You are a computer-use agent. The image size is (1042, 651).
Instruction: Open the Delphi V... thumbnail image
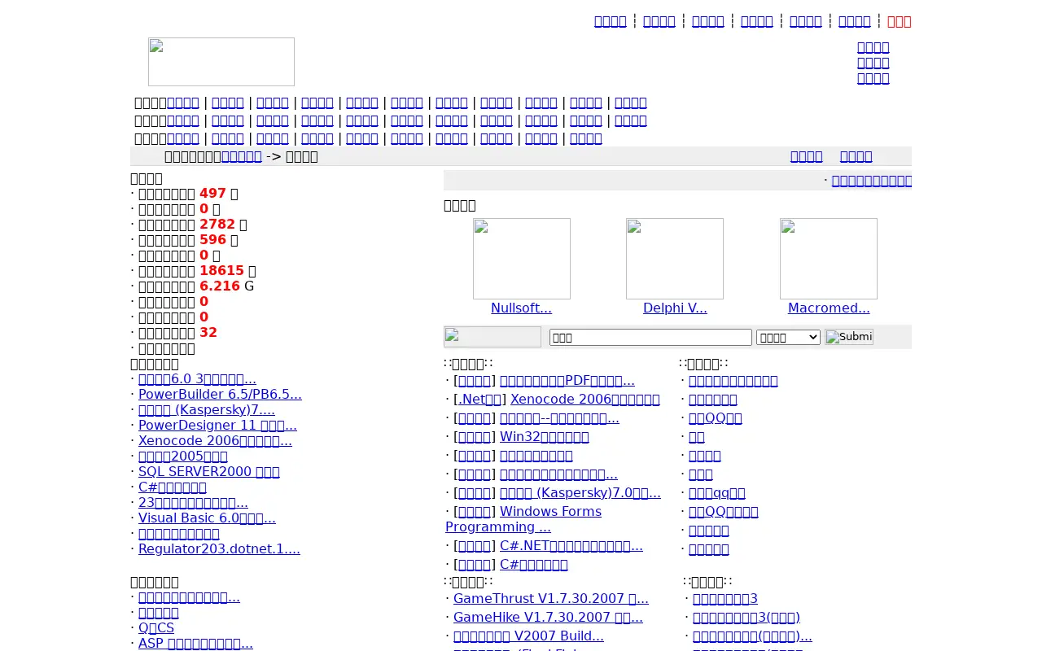[x=675, y=259]
